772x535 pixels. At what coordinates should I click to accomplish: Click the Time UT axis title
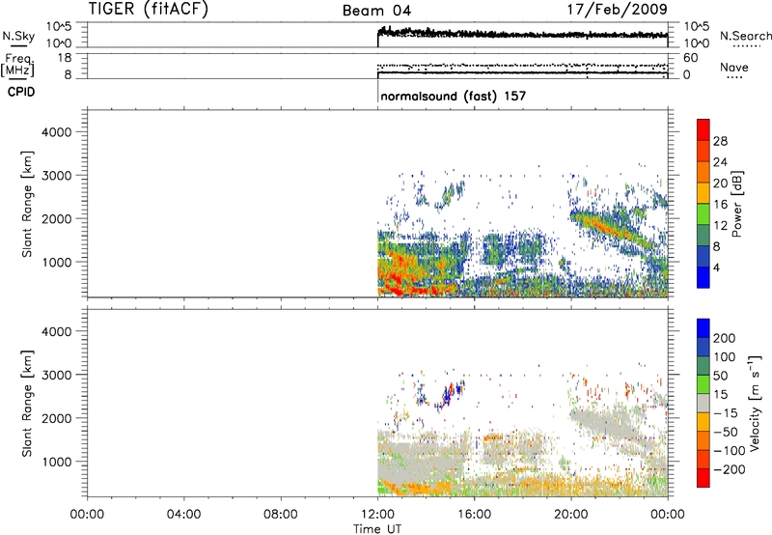pos(377,529)
